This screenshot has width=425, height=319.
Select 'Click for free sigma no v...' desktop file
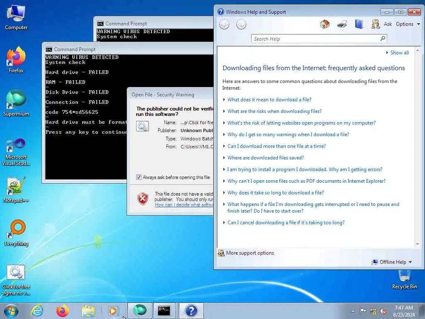click(16, 280)
